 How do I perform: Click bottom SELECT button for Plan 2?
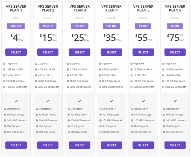[x=48, y=145]
